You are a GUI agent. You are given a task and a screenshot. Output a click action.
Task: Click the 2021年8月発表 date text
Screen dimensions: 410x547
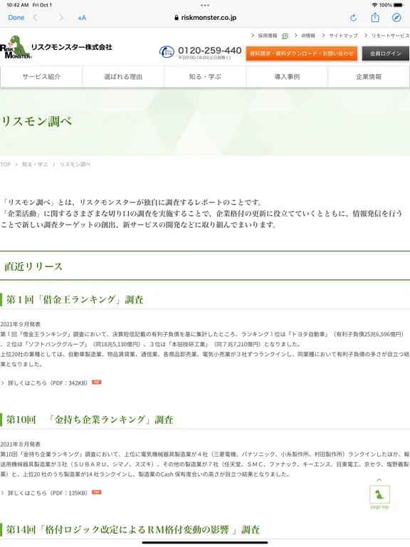pos(20,444)
